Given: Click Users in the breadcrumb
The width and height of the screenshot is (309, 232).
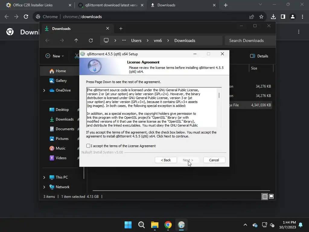Looking at the screenshot, I should pos(136,41).
